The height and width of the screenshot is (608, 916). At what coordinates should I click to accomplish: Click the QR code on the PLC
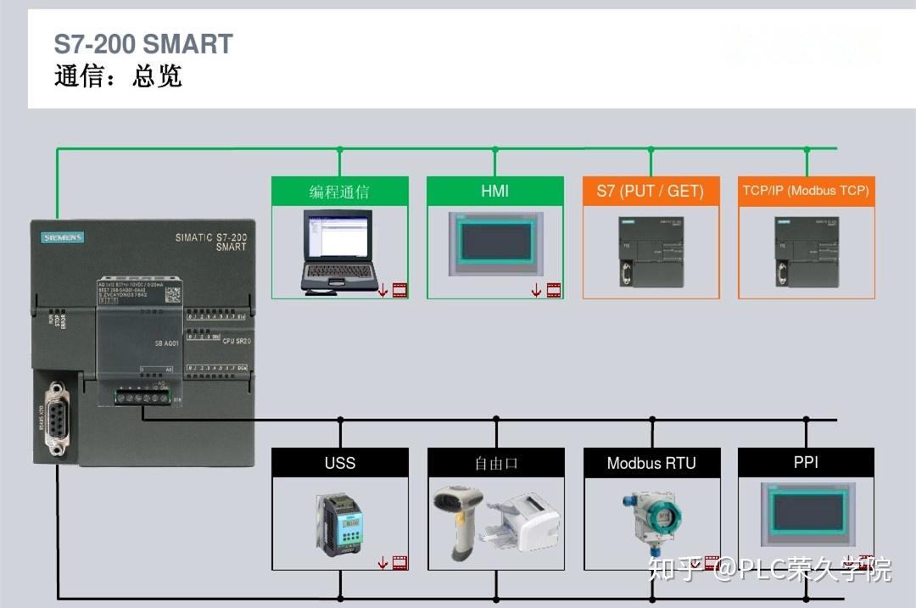click(x=172, y=295)
